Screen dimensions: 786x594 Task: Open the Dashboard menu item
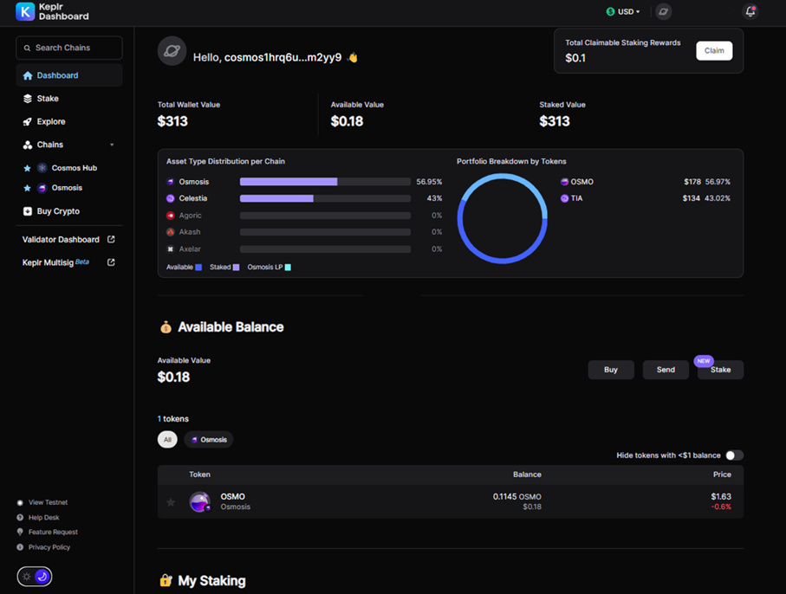click(69, 75)
